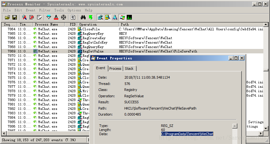Click the Result value SUCCESS

click(x=132, y=102)
